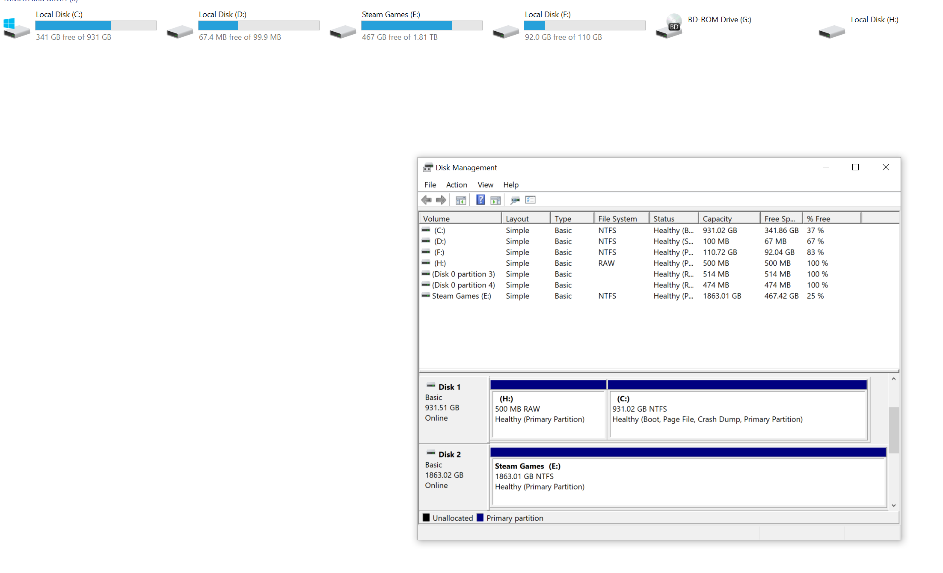Click the Rescan Disks toolbar icon
Image resolution: width=943 pixels, height=573 pixels.
[x=515, y=200]
